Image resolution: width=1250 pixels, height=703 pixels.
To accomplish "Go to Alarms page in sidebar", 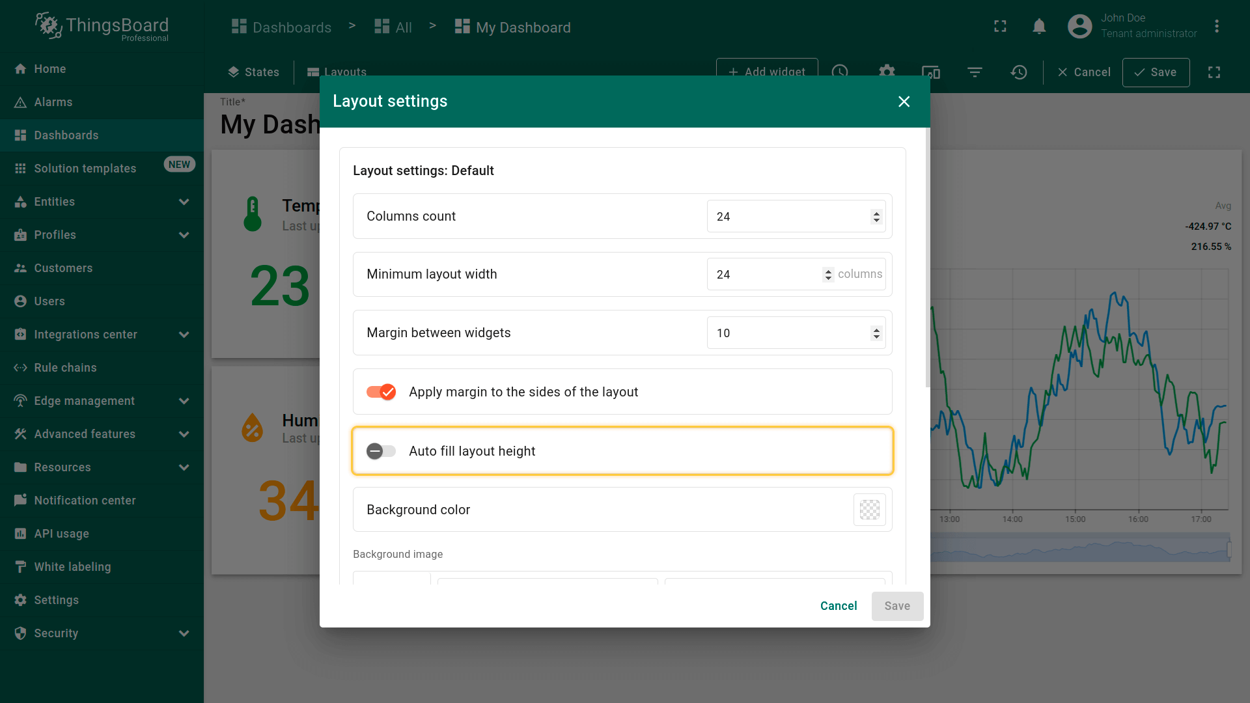I will (x=53, y=102).
